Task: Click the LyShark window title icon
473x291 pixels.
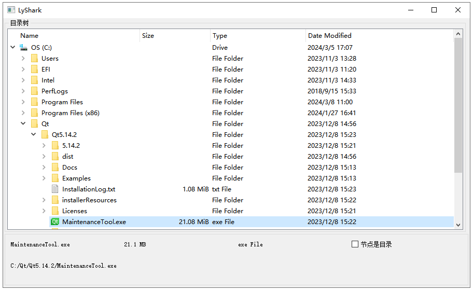Action: pyautogui.click(x=11, y=10)
